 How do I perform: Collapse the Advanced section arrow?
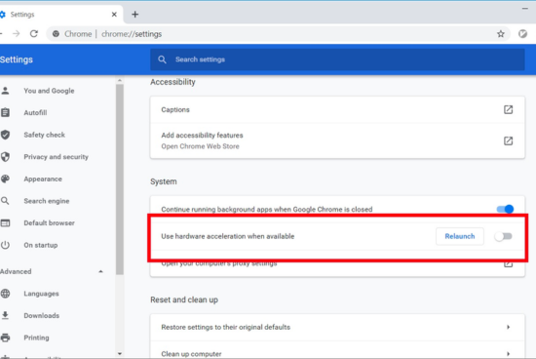100,271
